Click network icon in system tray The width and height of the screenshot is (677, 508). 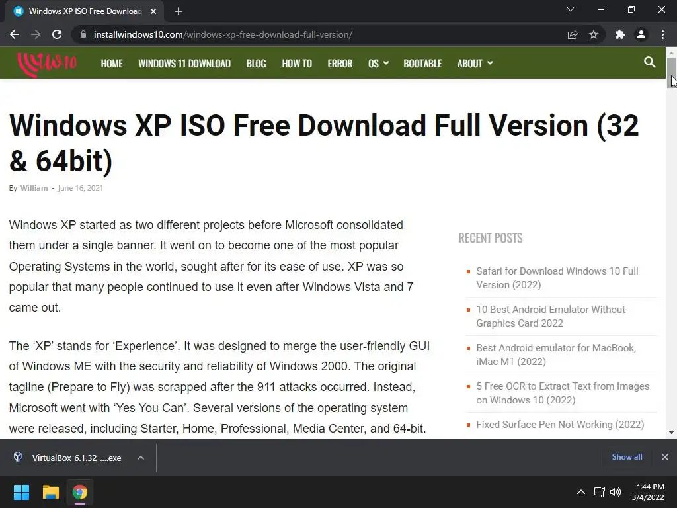pyautogui.click(x=599, y=492)
